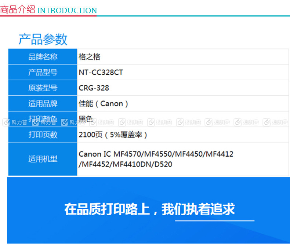Screen dimensions: 290x245
Task: Click the INTRODUCTION label in the header
Action: (67, 11)
